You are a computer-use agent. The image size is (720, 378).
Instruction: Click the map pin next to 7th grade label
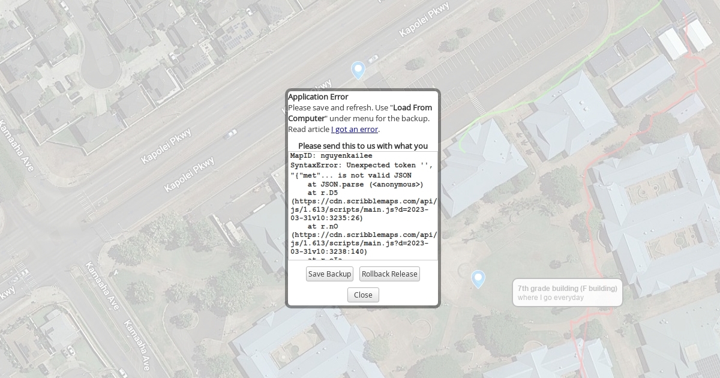click(478, 278)
